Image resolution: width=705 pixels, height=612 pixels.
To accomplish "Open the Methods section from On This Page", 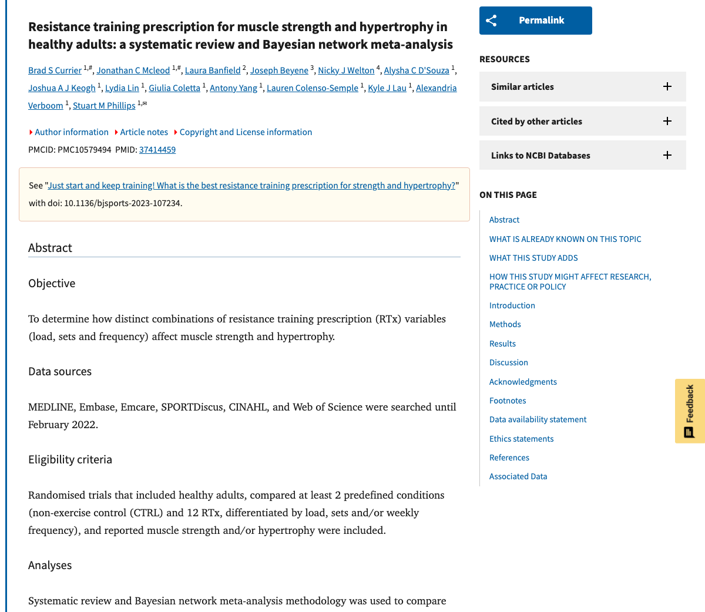I will point(505,324).
